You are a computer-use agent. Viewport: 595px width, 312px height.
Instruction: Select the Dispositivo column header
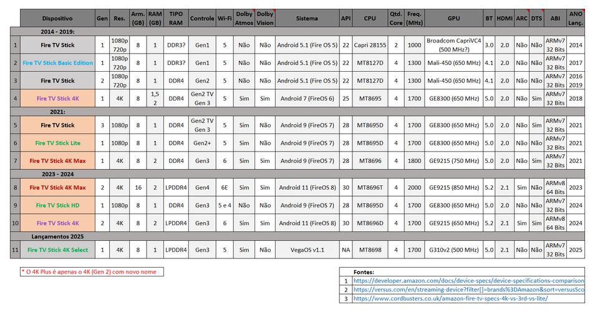click(57, 19)
